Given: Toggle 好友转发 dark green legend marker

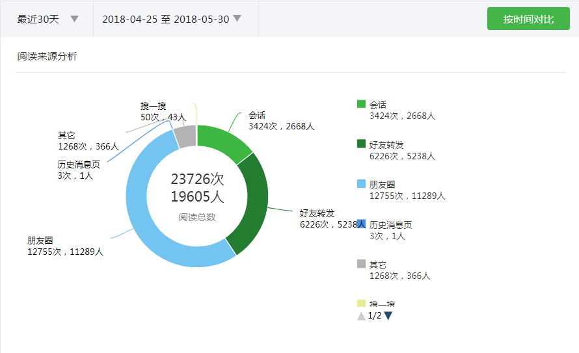Looking at the screenshot, I should (361, 144).
